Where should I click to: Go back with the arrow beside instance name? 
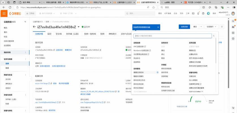tap(34, 27)
